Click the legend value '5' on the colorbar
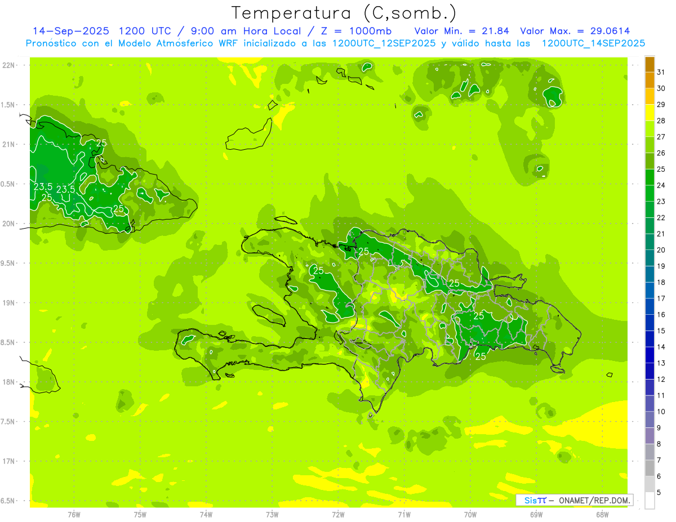This screenshot has height=522, width=676. 659,493
